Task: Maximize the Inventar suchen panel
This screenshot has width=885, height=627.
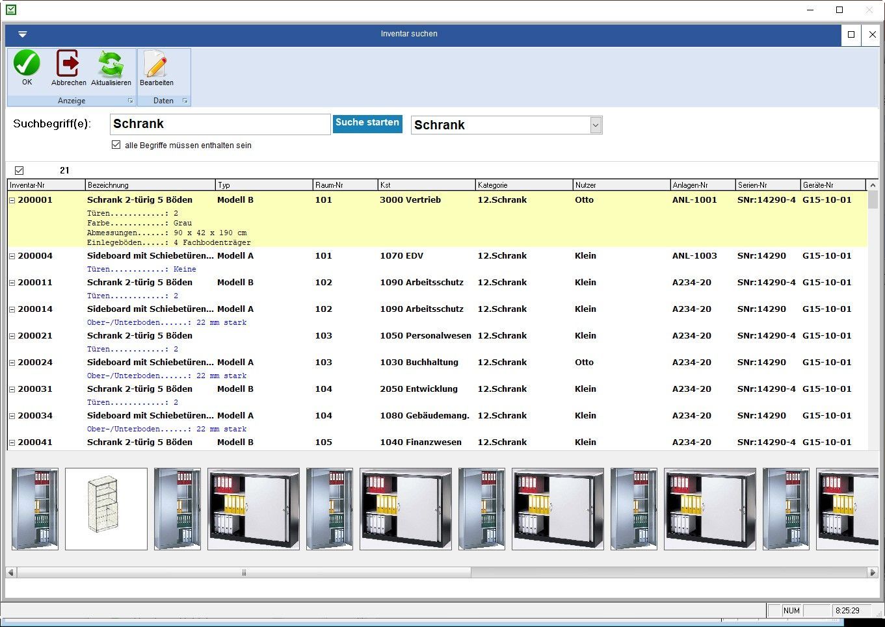Action: click(x=851, y=34)
